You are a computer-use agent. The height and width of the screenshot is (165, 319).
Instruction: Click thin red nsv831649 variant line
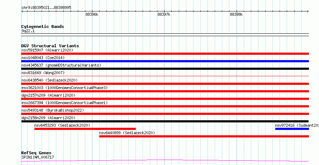tap(165, 76)
